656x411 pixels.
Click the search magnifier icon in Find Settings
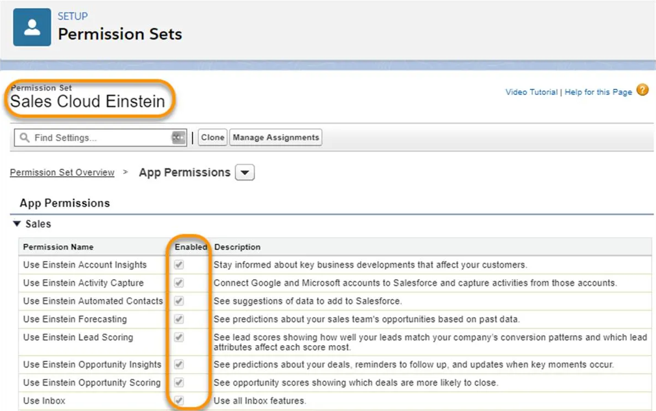click(24, 138)
